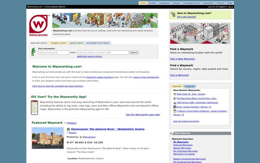Click the New to Waymarking figure icon
This screenshot has height=163, width=260.
click(x=173, y=14)
